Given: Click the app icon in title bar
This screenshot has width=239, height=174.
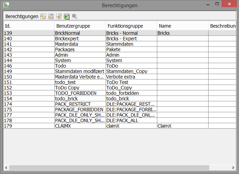Looking at the screenshot, I should pos(6,5).
